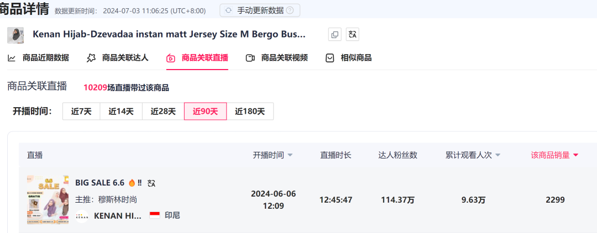Click the KENAN shop logo icon
The width and height of the screenshot is (597, 233).
pos(82,215)
